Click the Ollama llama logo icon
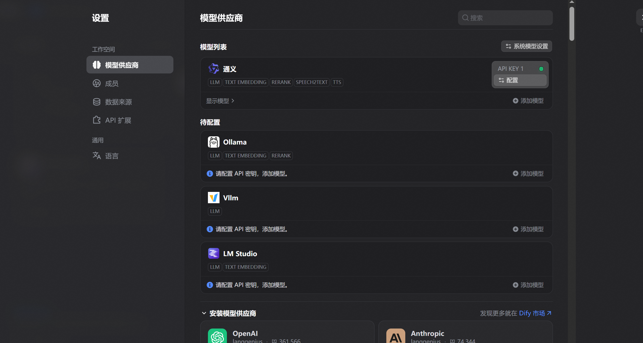 (213, 142)
